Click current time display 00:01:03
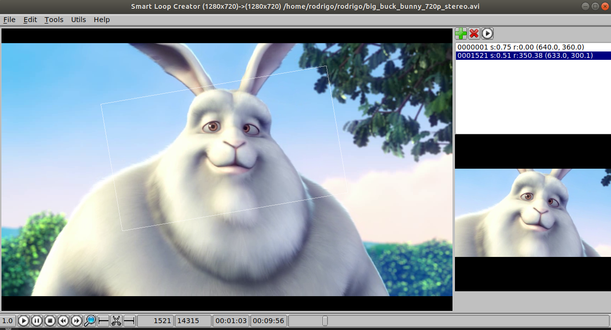611x330 pixels. tap(231, 321)
